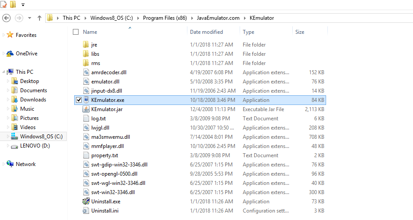Click the Uninstall.exe program icon
Viewport: 413px width, 220px height.
coord(86,202)
